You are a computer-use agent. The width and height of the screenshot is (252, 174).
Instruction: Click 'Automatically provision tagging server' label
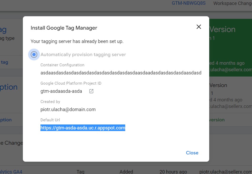[x=83, y=55]
